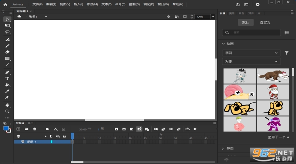The width and height of the screenshot is (296, 164).
Task: Select the Free Transform tool
Action: click(7, 25)
